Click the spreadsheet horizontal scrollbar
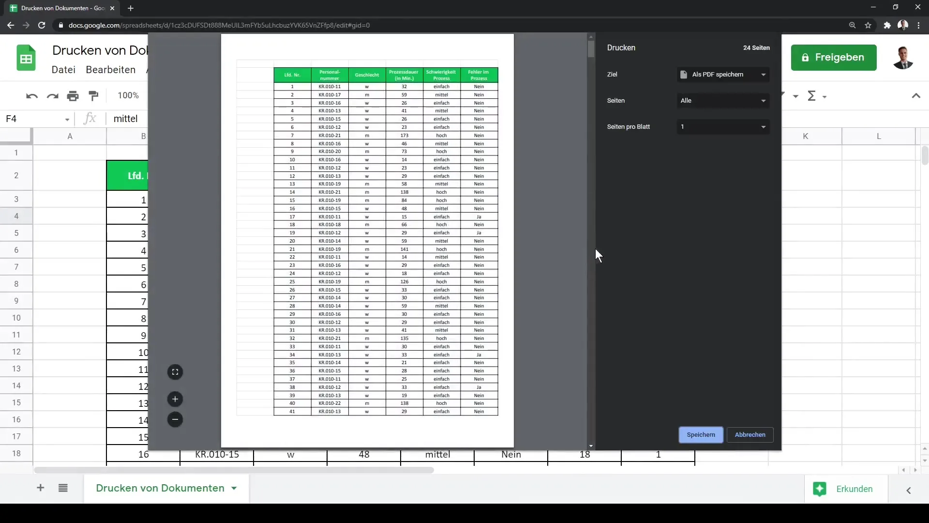This screenshot has height=523, width=929. point(234,470)
